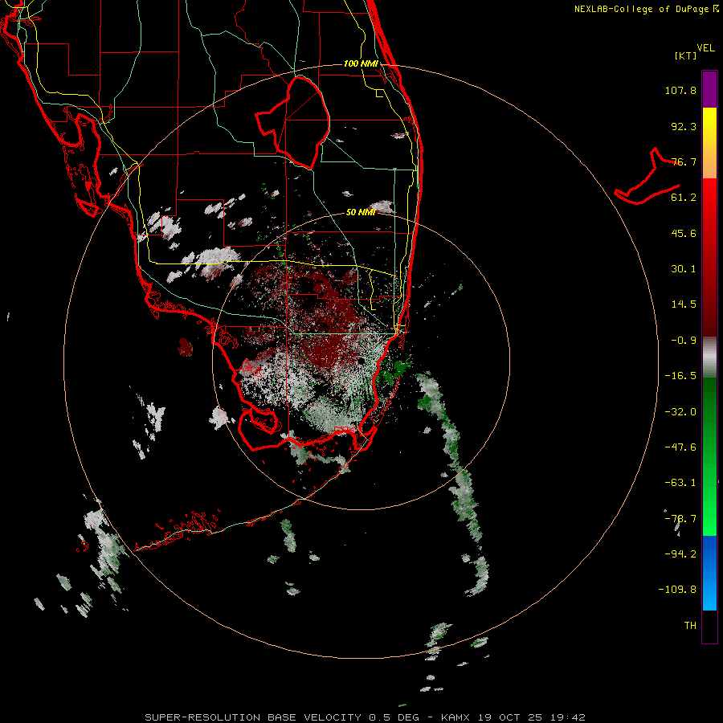723x723 pixels.
Task: Click the -0.9 scale value
Action: click(x=684, y=341)
